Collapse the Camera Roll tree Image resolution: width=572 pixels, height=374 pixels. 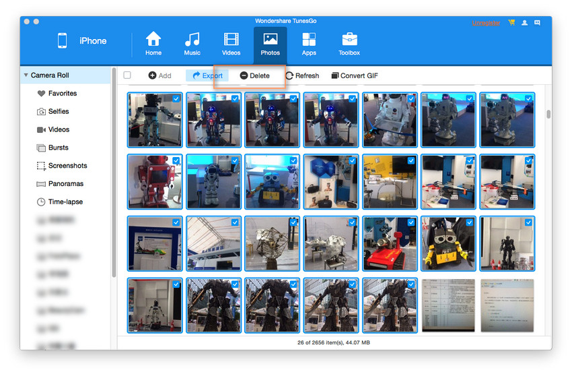pos(26,75)
